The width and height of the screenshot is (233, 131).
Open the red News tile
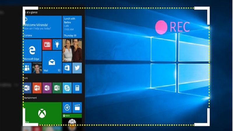tap(47, 45)
